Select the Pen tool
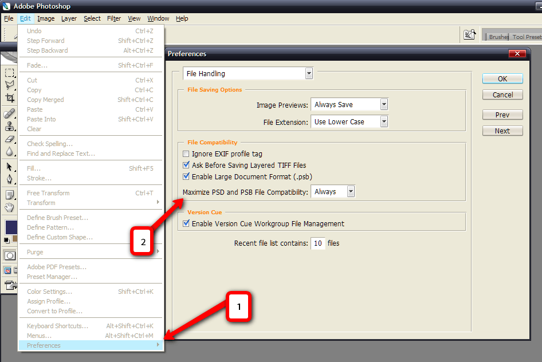 click(9, 179)
